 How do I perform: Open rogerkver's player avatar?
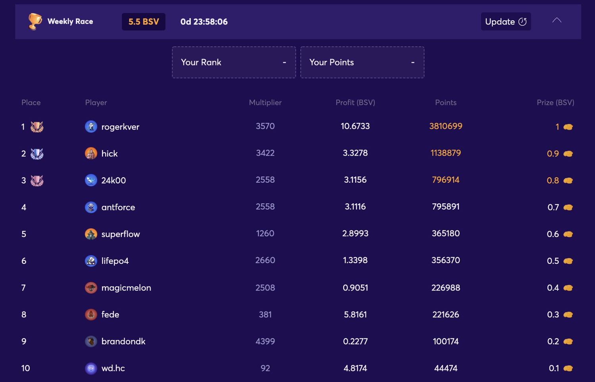[x=91, y=127]
